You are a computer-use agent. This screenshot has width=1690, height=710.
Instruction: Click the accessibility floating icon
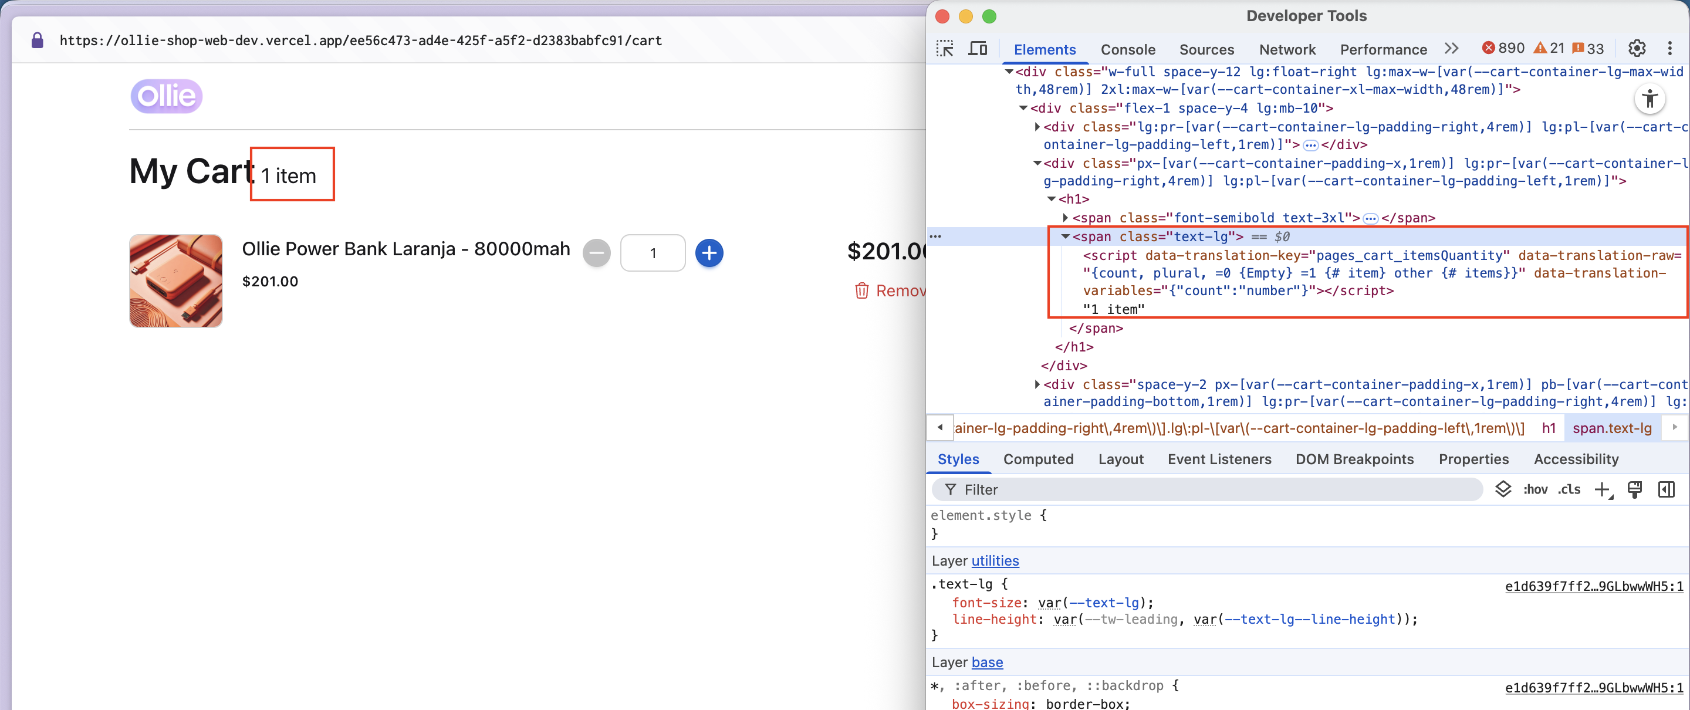click(x=1650, y=99)
